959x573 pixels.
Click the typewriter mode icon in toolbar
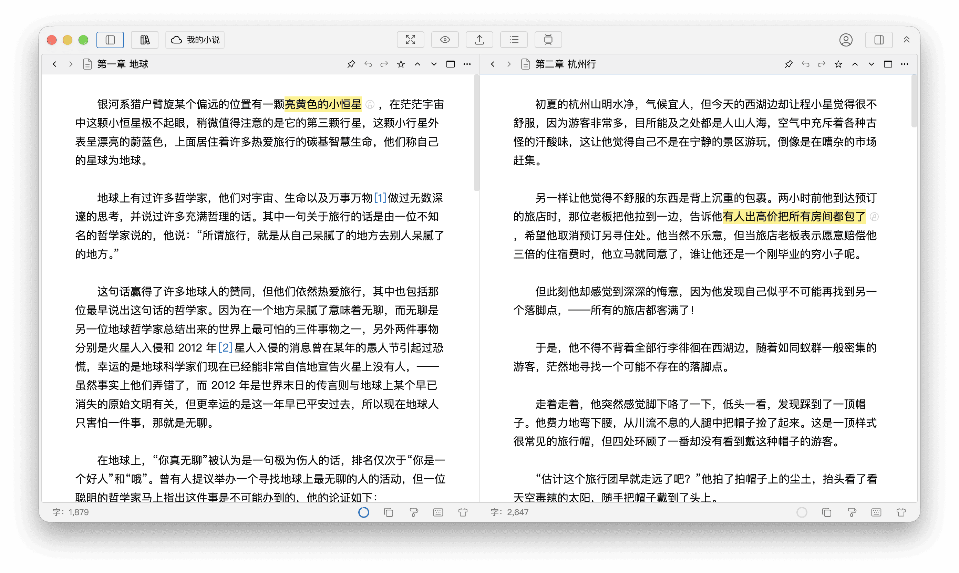pos(548,40)
